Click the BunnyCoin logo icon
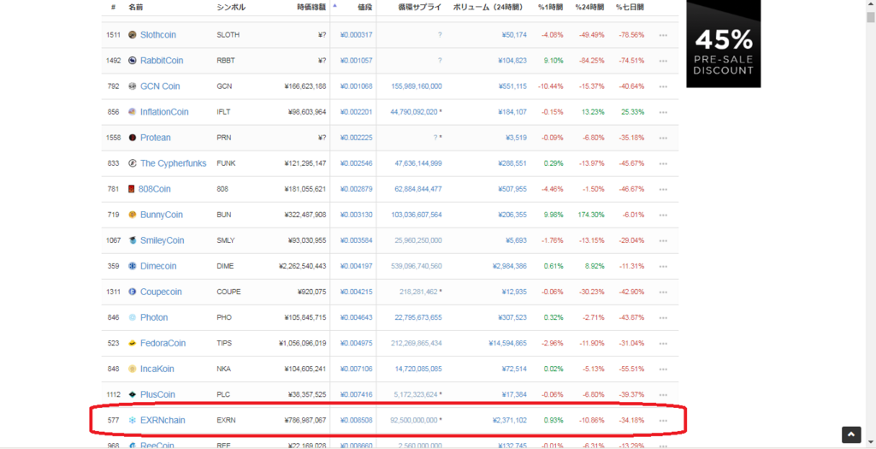This screenshot has width=876, height=449. [x=133, y=215]
